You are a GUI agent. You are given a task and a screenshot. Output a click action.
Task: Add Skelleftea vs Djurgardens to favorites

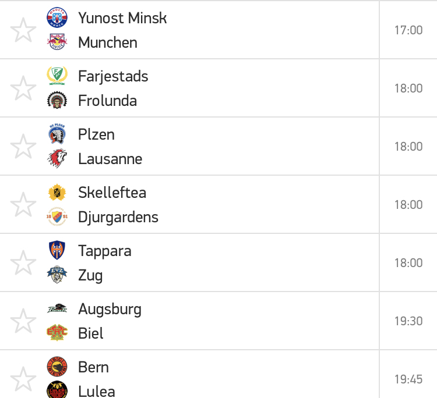(x=23, y=204)
